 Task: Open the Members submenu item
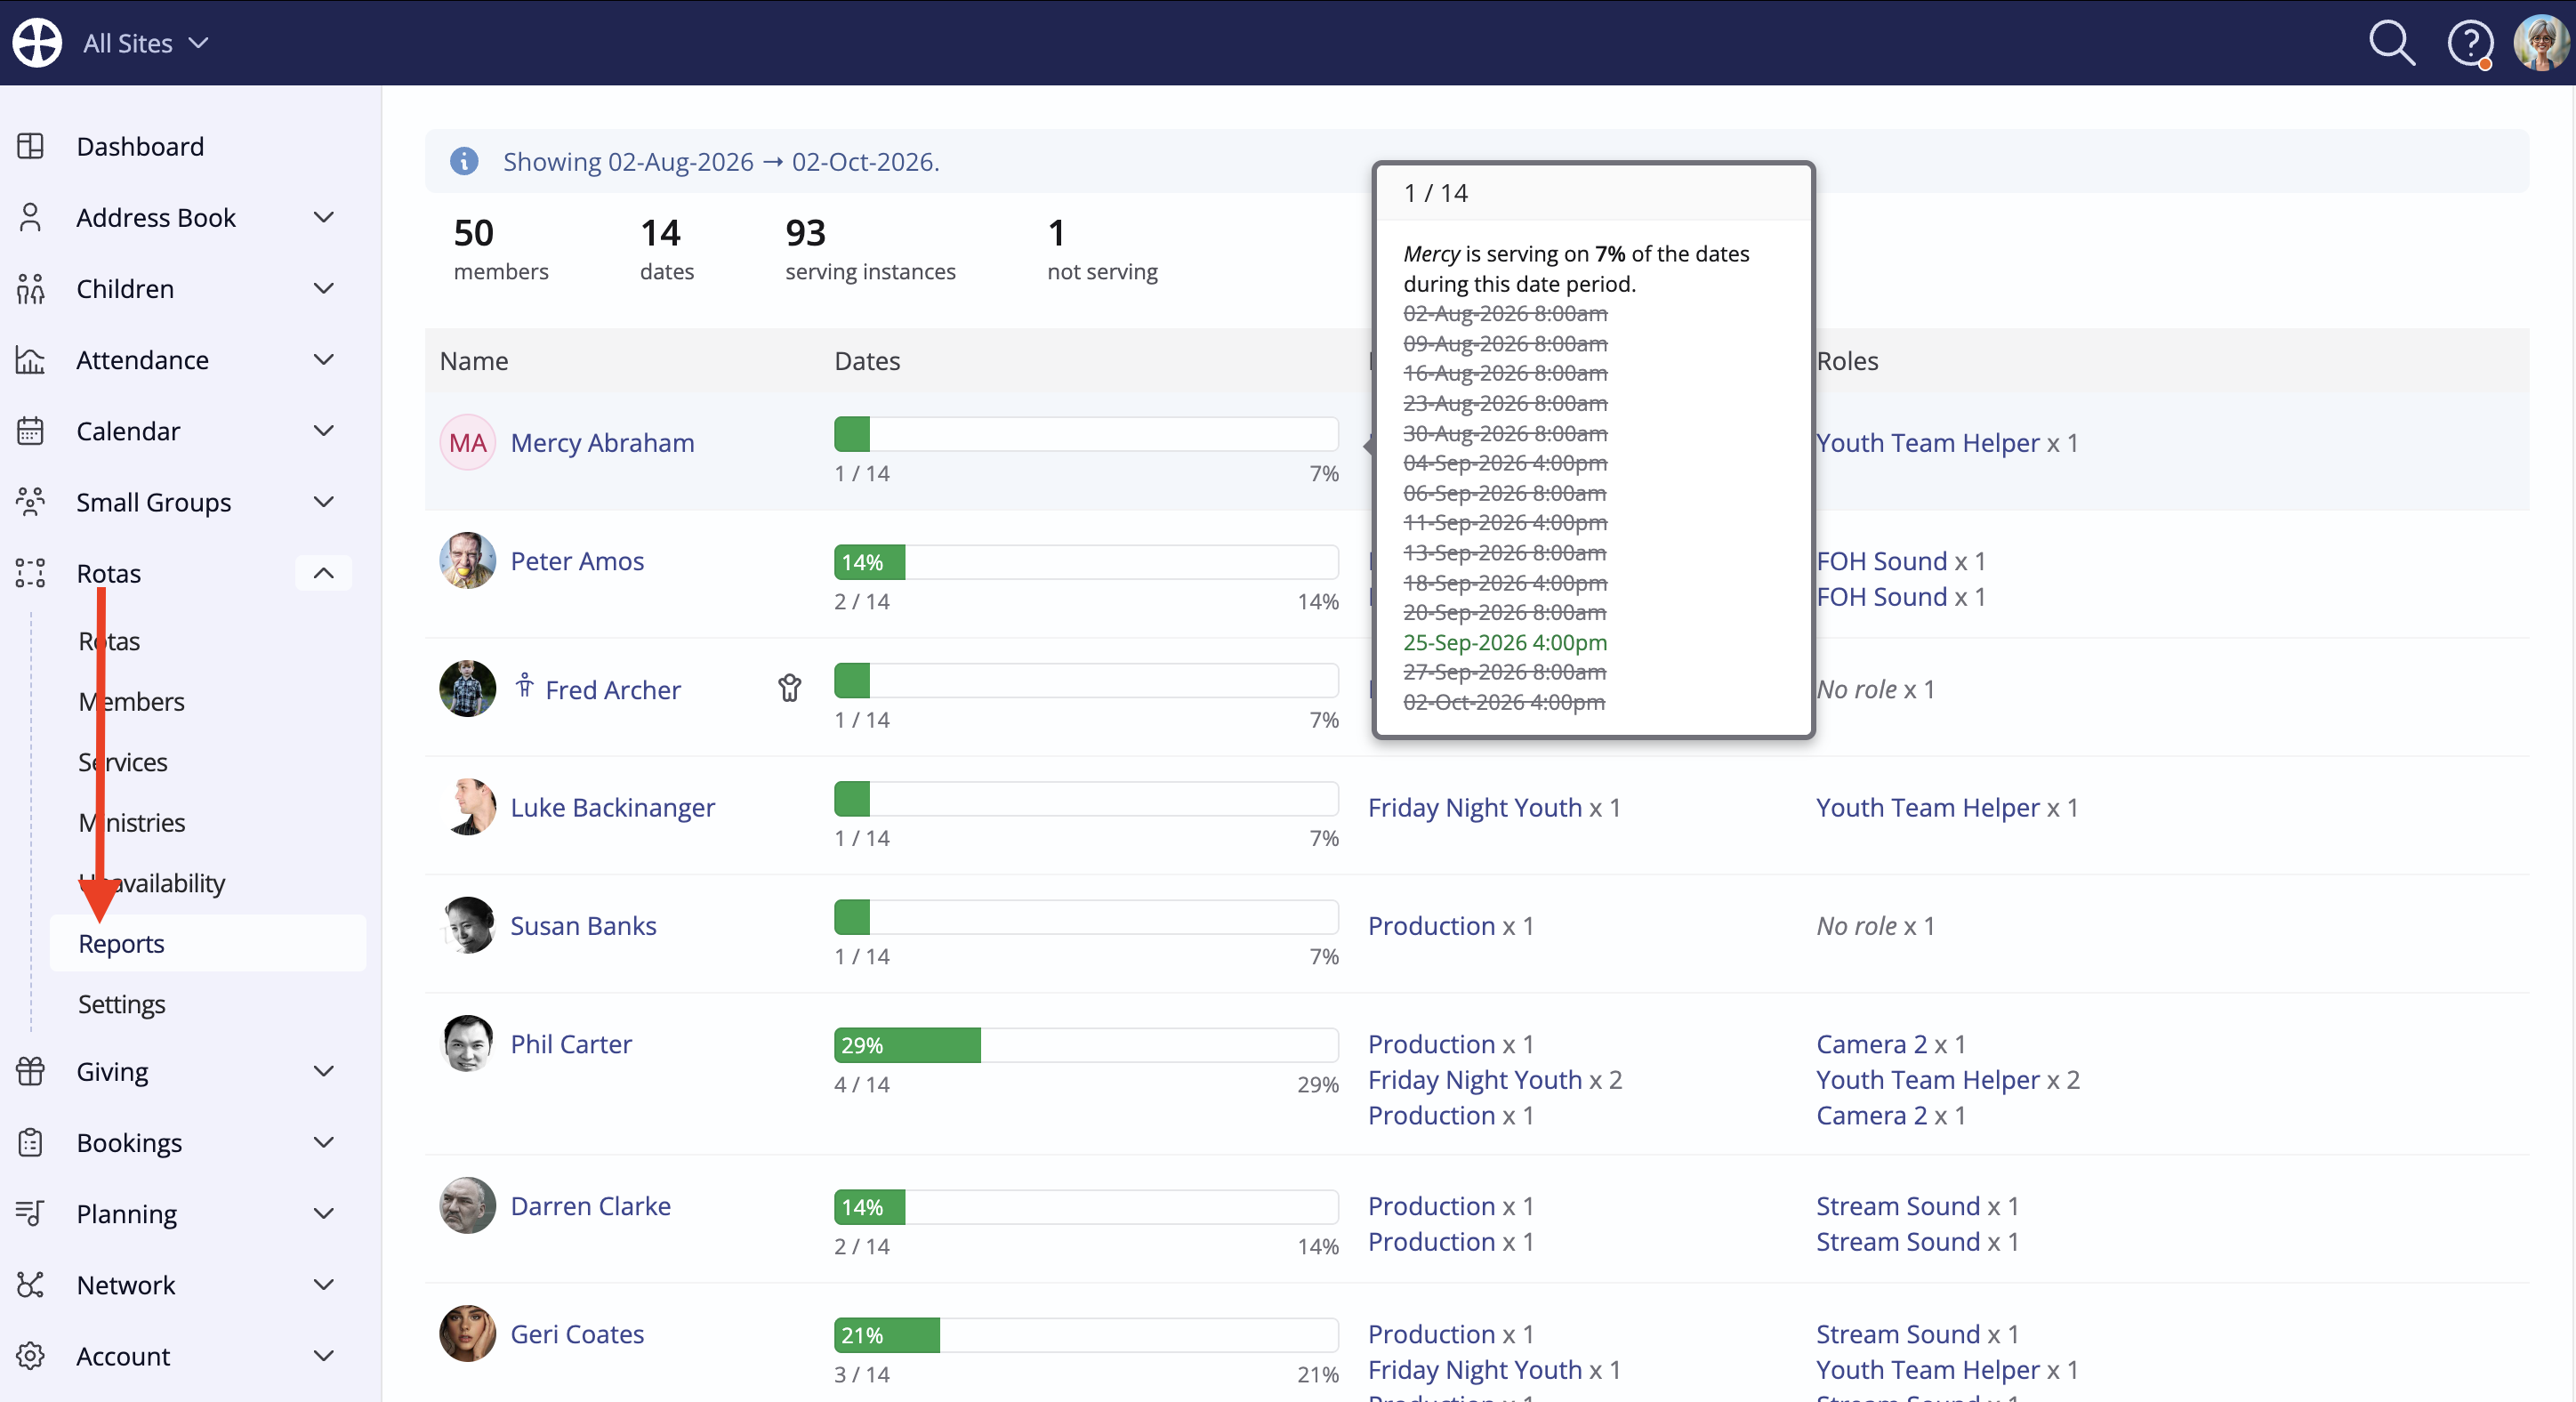[132, 701]
